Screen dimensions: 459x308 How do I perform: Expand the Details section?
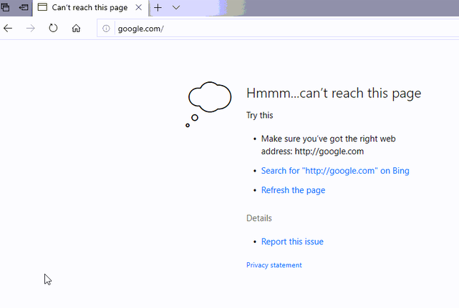click(x=259, y=218)
